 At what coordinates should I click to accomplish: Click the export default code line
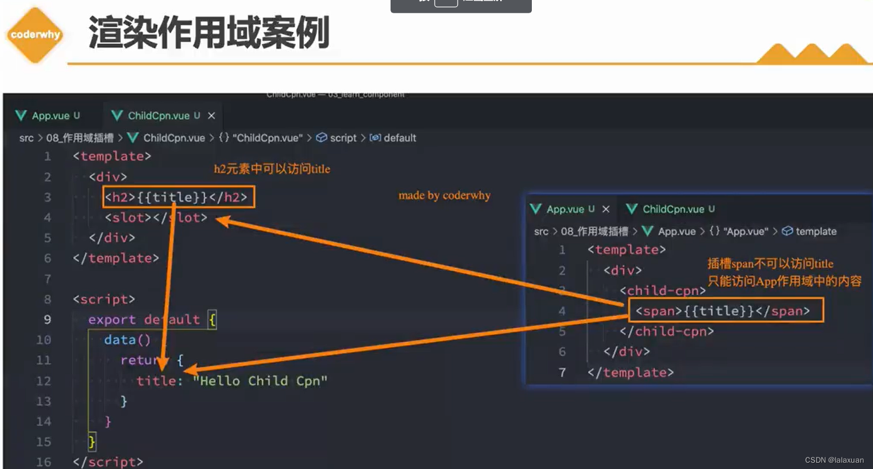point(152,320)
